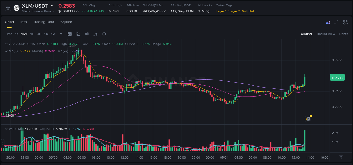Click the MA(7) value 0.2478
Viewport: 353px width, 165px height.
click(25, 51)
